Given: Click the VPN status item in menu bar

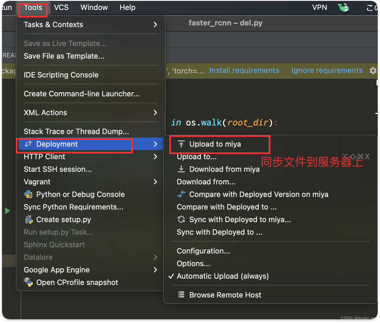Looking at the screenshot, I should pos(319,8).
